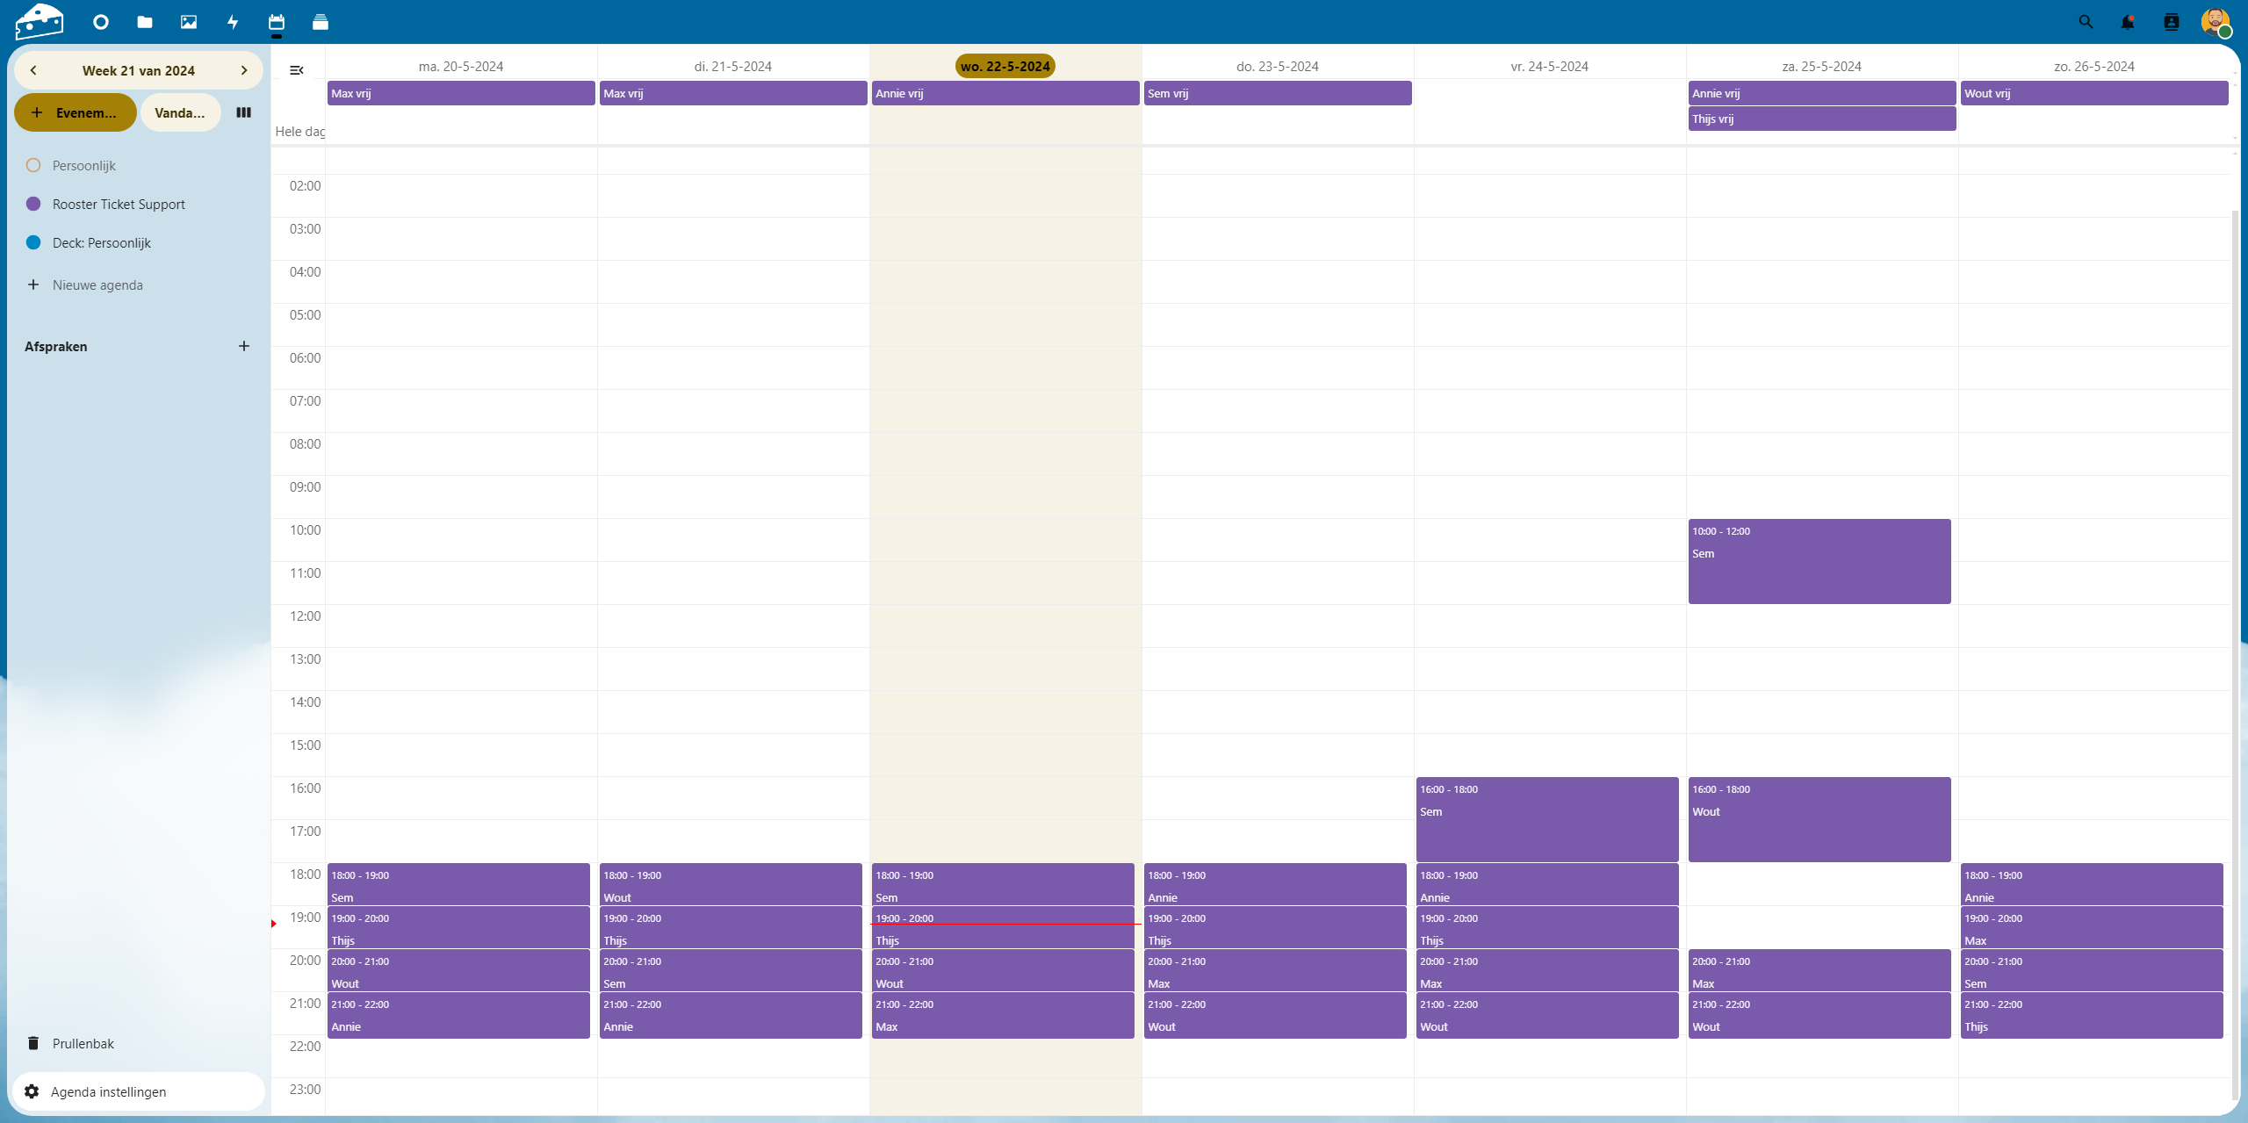Open the Contacts menu icon
The image size is (2248, 1123).
click(2172, 22)
